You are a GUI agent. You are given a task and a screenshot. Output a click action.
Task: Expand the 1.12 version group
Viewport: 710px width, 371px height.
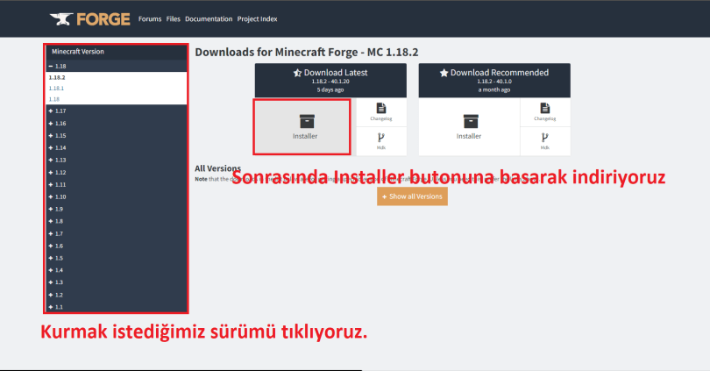(x=117, y=173)
